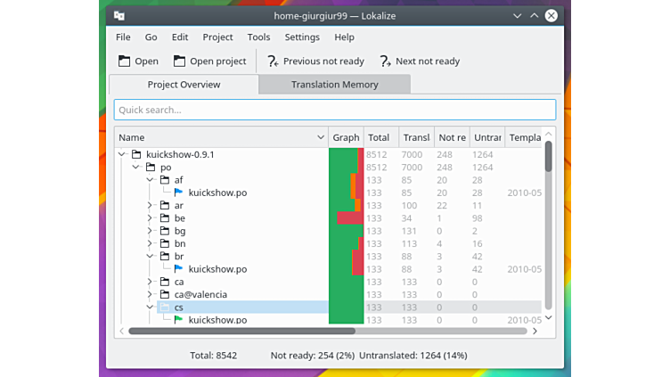Screen dimensions: 670x377
Task: Click in the Quick search field
Action: pyautogui.click(x=334, y=110)
